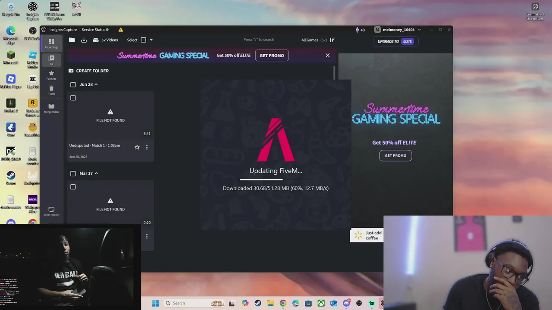
Task: Click GET PROMO in the top banner
Action: (272, 56)
